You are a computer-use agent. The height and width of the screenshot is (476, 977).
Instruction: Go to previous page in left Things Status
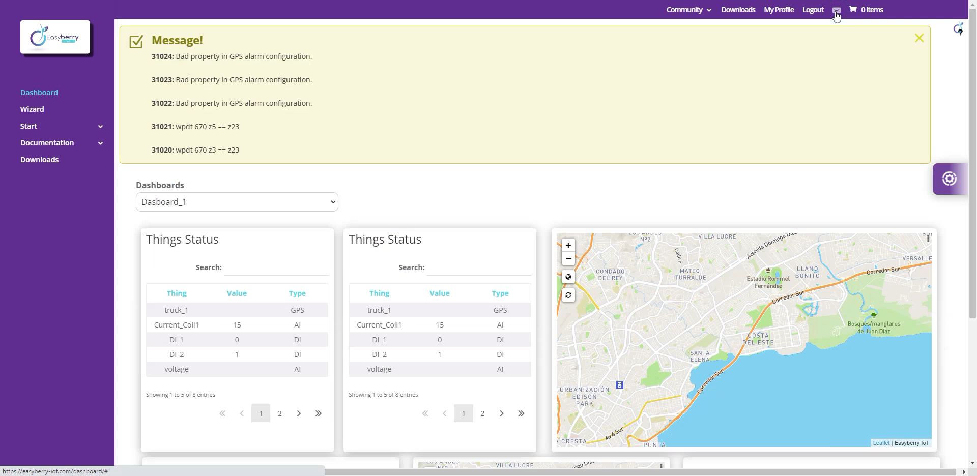tap(242, 413)
